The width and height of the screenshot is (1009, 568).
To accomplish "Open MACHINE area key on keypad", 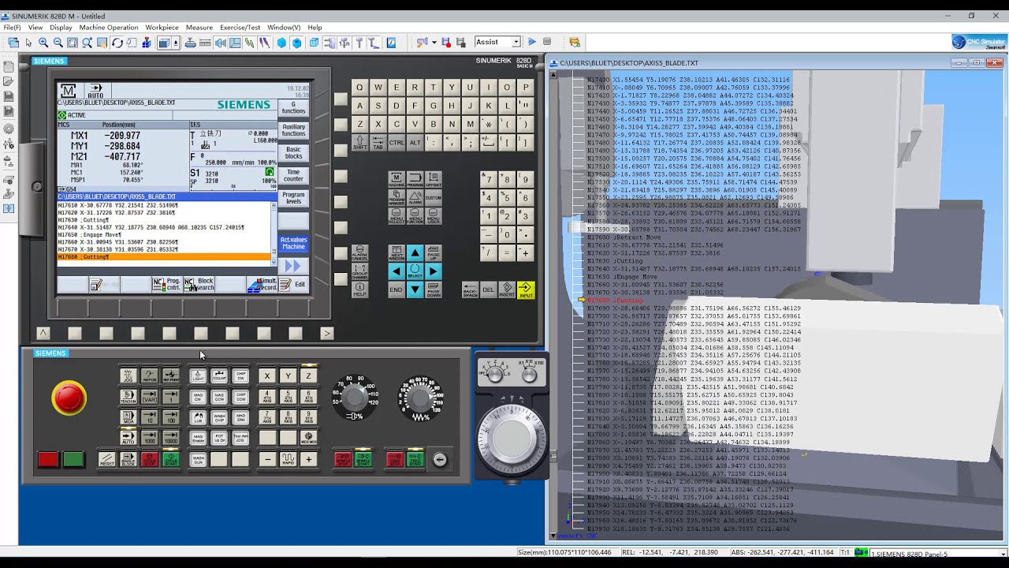I will (x=397, y=179).
